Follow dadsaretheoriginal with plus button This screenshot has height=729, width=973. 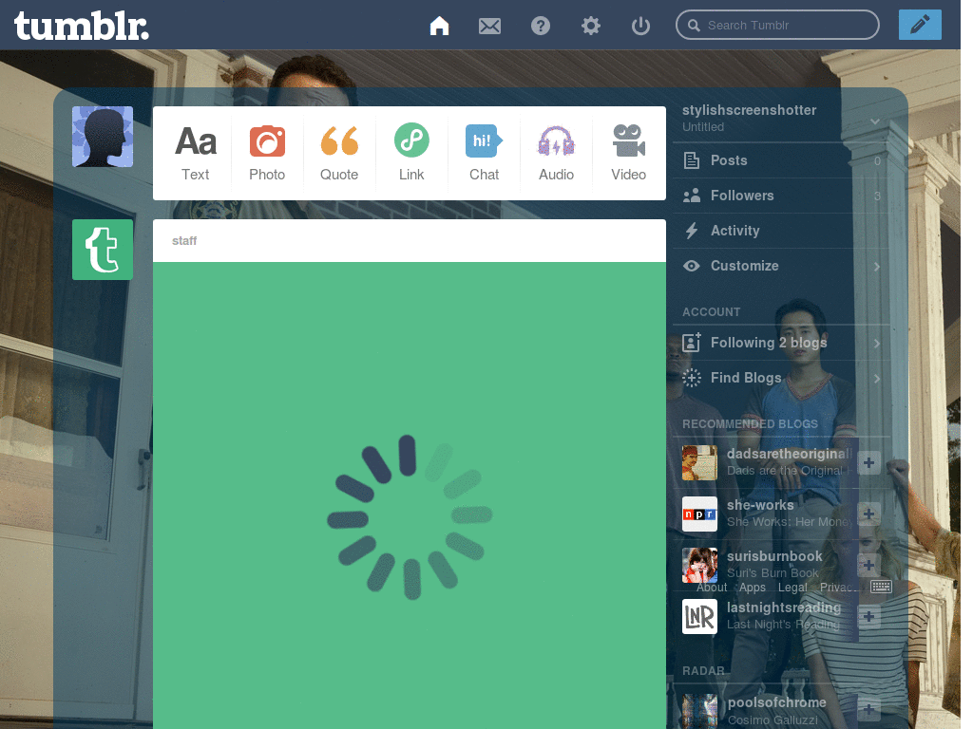[868, 462]
